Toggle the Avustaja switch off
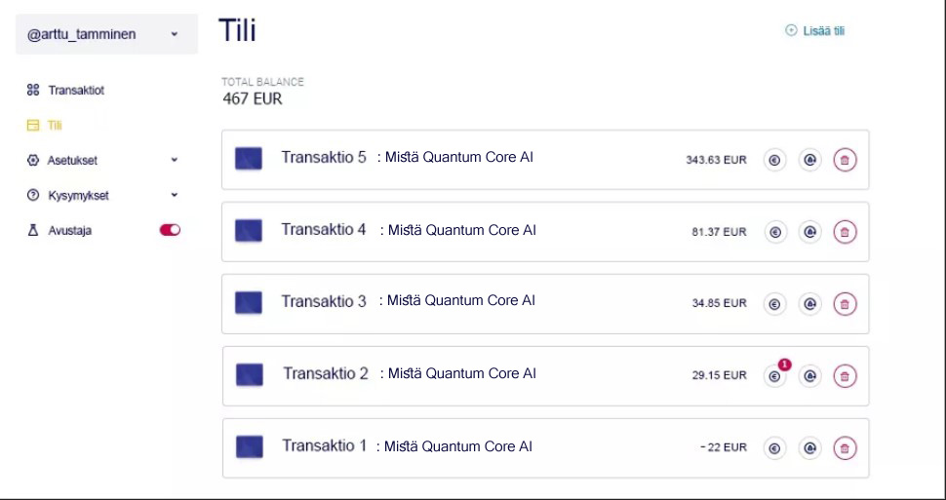 click(170, 230)
